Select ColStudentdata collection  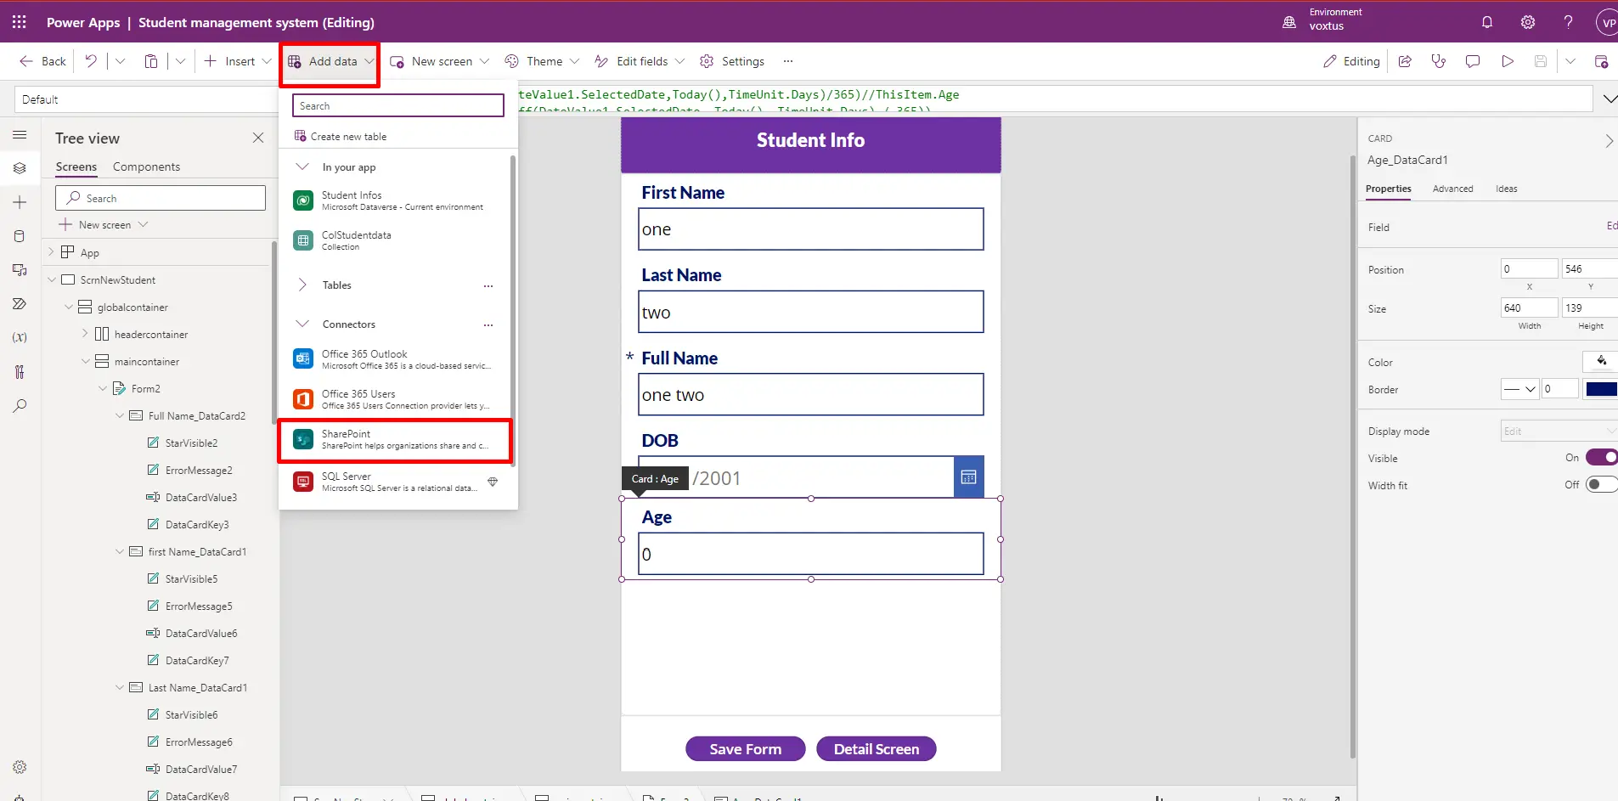395,240
